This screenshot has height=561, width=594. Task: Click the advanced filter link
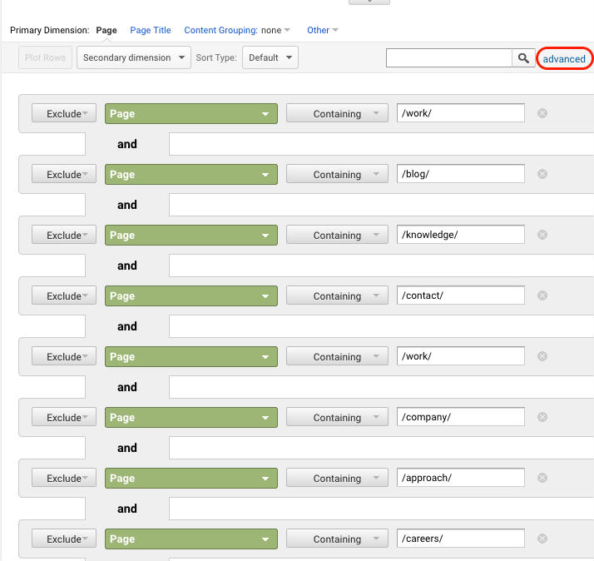(x=564, y=59)
